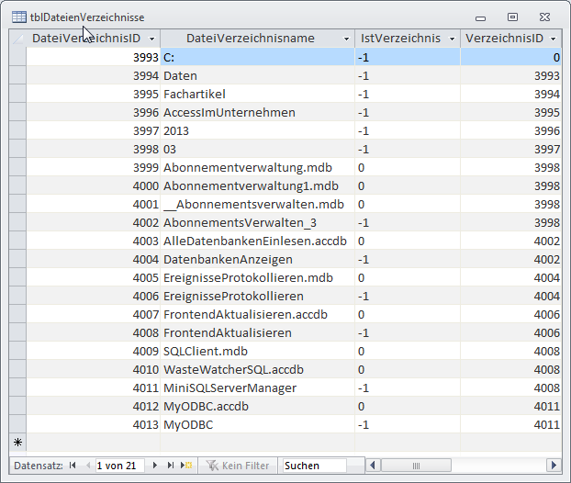
Task: Click the new record asterisk row selector
Action: click(17, 443)
